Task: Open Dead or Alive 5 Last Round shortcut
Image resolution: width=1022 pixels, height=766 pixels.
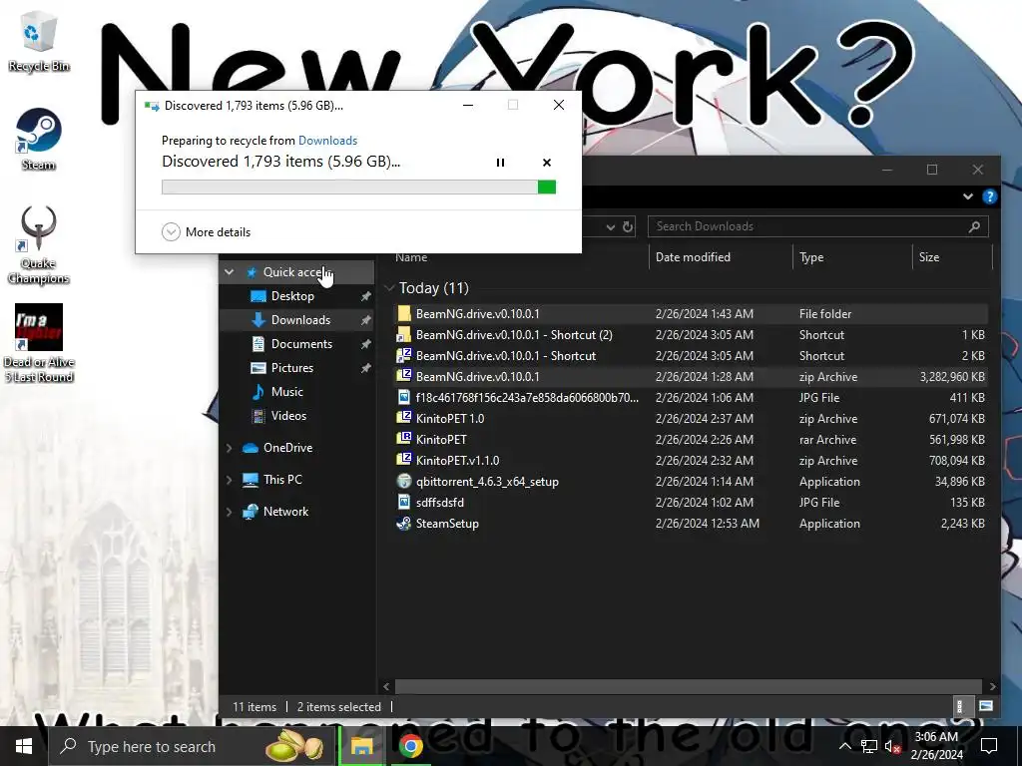Action: [39, 343]
